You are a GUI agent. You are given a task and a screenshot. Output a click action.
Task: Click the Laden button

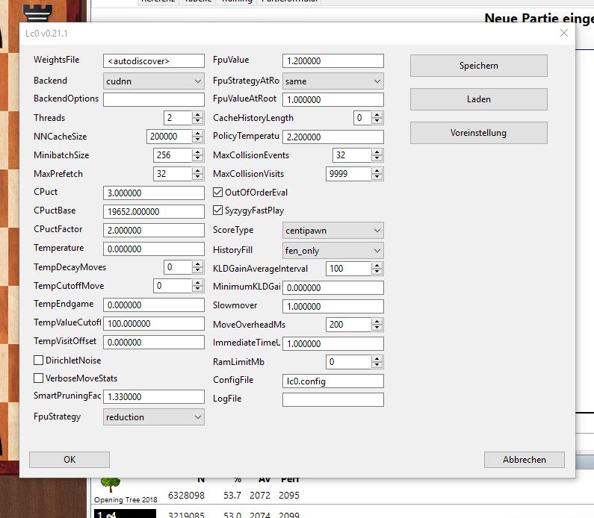pyautogui.click(x=478, y=99)
